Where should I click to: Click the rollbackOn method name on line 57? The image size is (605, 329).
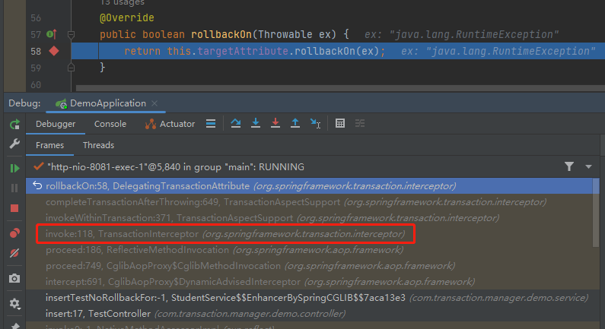[x=221, y=35]
